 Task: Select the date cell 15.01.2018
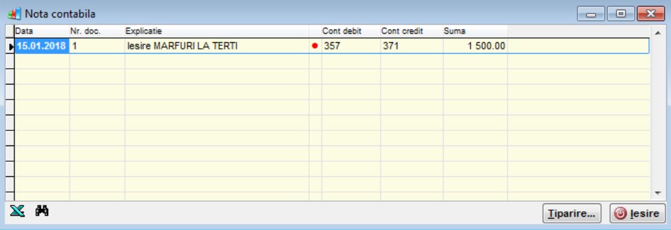coord(42,46)
